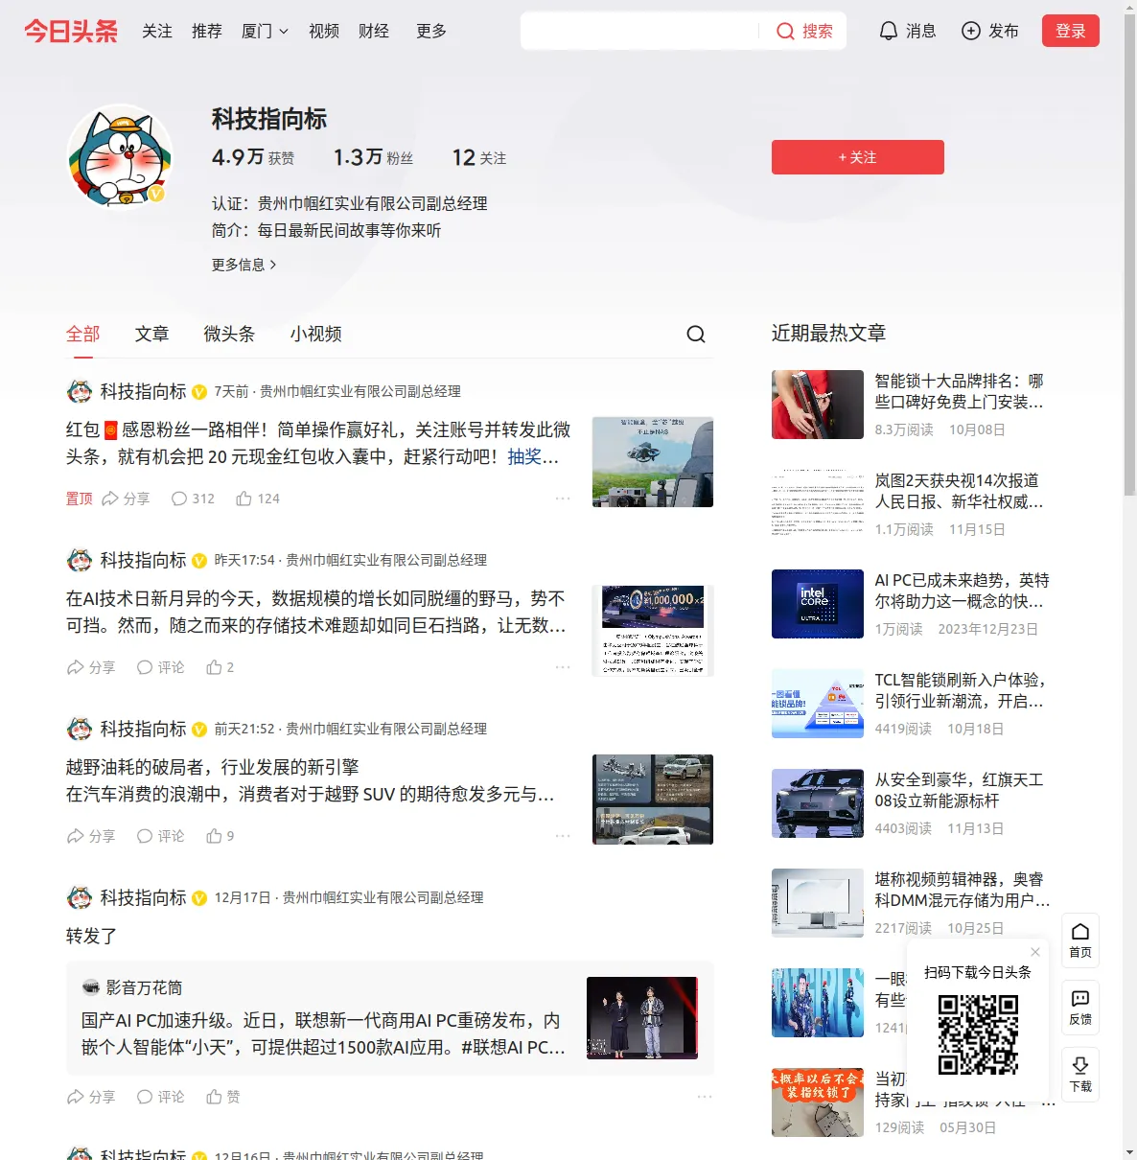The width and height of the screenshot is (1137, 1160).
Task: Like the 转发了 repost
Action: [223, 1097]
